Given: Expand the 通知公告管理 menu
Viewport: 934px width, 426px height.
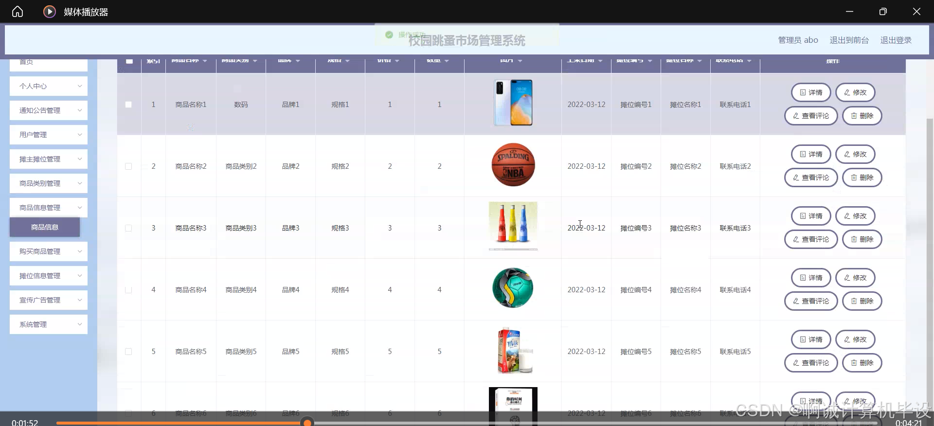Looking at the screenshot, I should click(x=49, y=110).
